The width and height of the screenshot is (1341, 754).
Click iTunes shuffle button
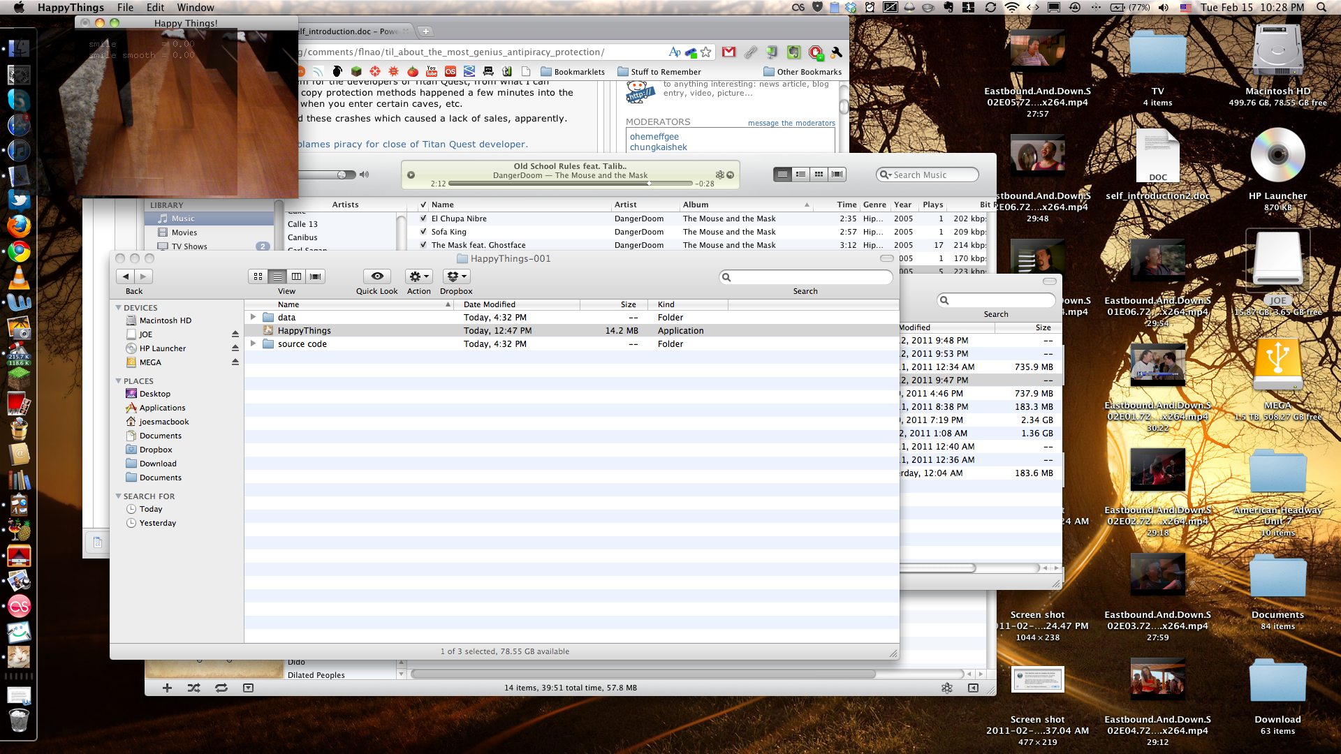coord(194,688)
